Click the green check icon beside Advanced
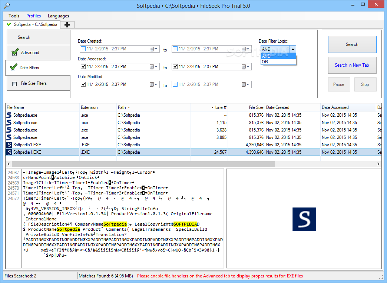This screenshot has width=387, height=283. [15, 52]
